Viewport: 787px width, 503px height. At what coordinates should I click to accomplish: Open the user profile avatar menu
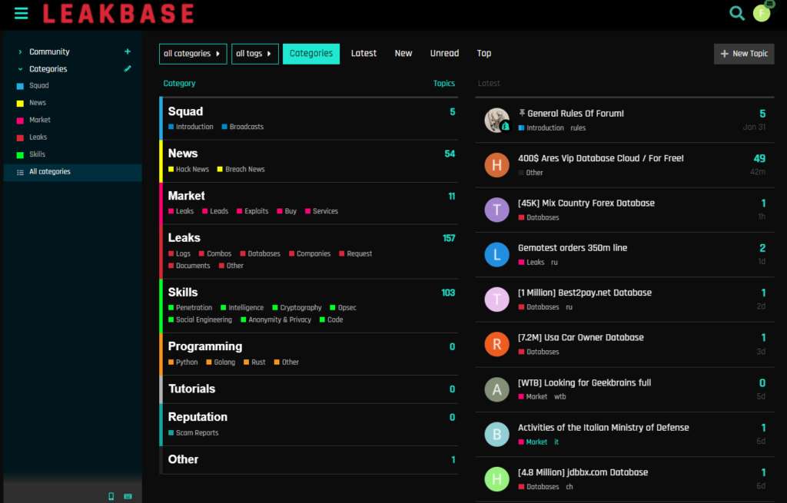pyautogui.click(x=762, y=13)
